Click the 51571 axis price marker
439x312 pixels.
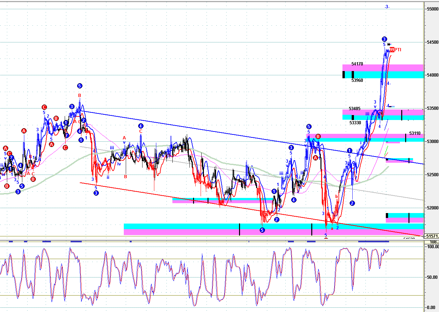[x=432, y=236]
